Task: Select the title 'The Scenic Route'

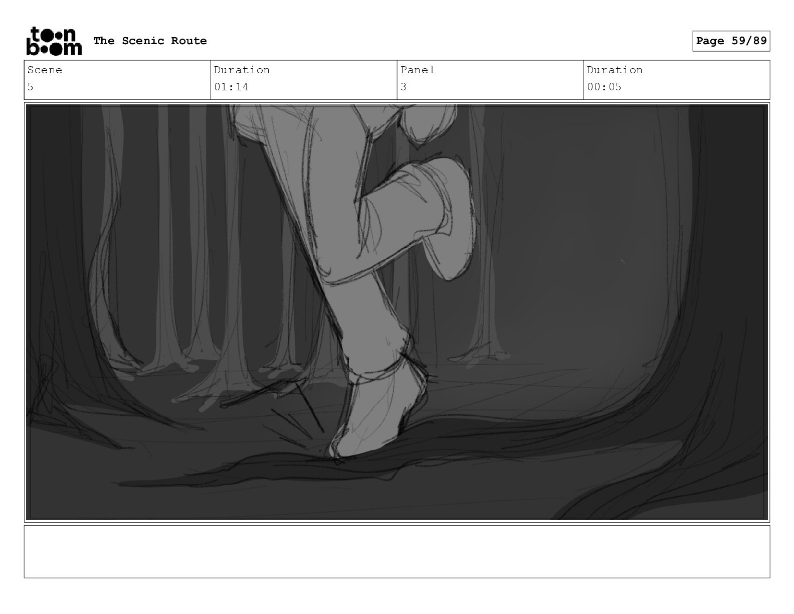Action: (150, 41)
